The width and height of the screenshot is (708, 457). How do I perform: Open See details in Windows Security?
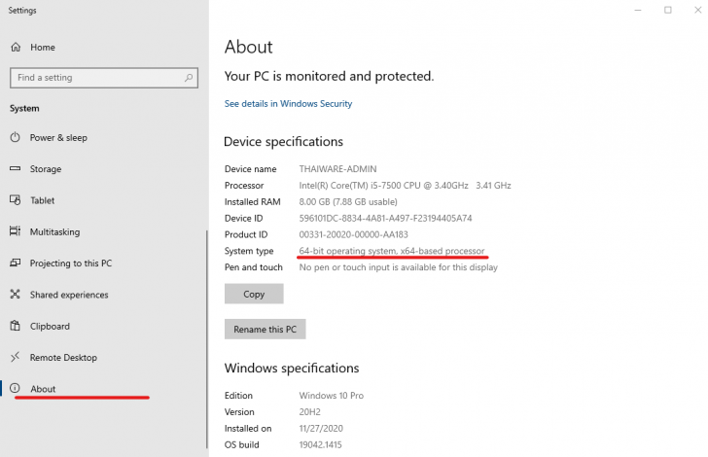pyautogui.click(x=288, y=103)
